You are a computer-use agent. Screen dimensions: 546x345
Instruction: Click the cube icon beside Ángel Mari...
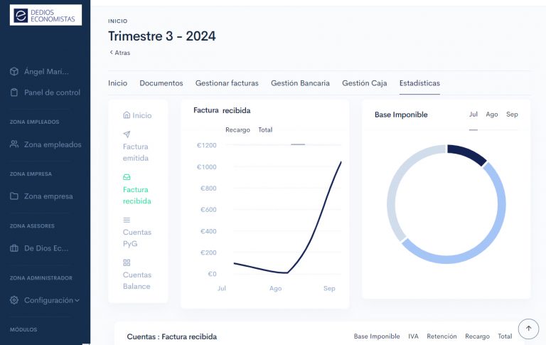click(14, 71)
